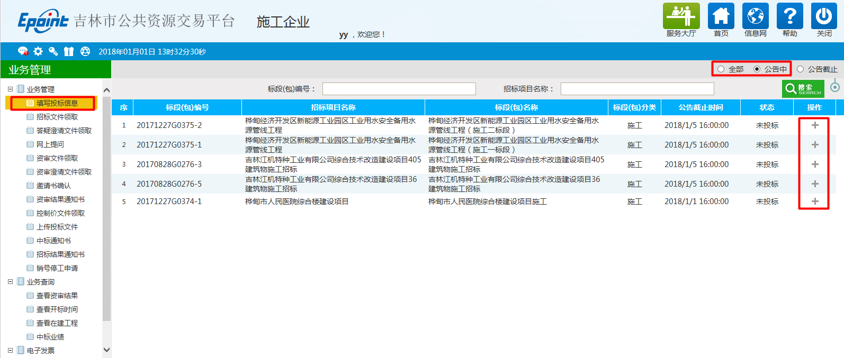This screenshot has width=844, height=358.
Task: Click bid number 20170828G0276-3
Action: tap(169, 164)
